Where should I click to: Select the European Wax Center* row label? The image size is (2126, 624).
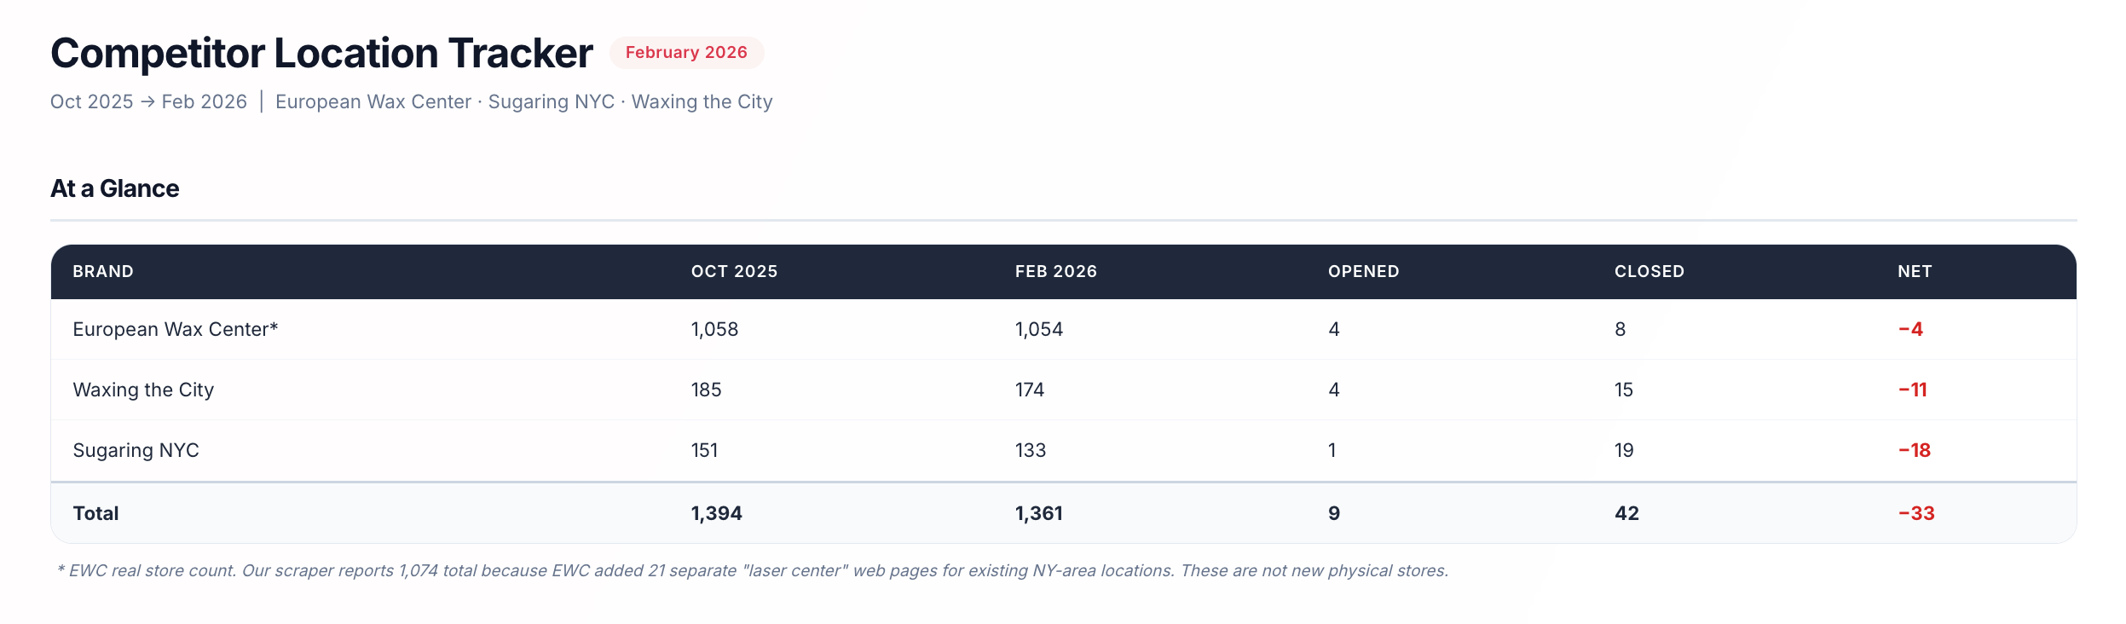[x=176, y=329]
